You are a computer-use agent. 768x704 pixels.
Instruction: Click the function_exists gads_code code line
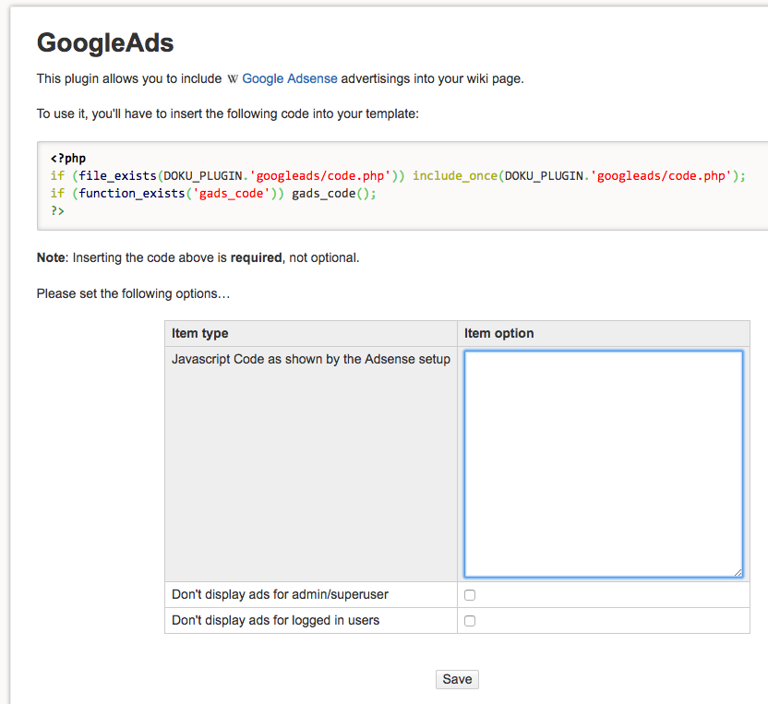213,194
